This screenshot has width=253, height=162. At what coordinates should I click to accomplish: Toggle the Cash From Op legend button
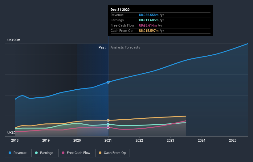[112, 153]
